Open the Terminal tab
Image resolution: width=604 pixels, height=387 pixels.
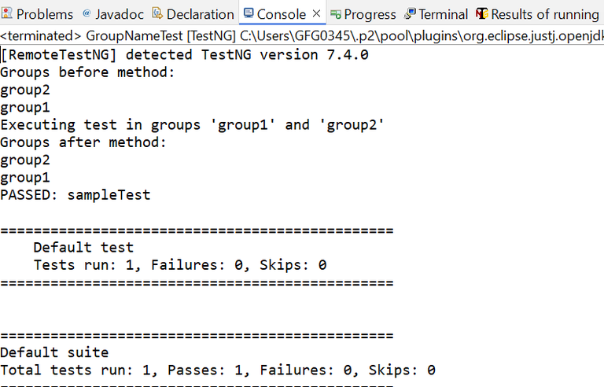click(443, 14)
